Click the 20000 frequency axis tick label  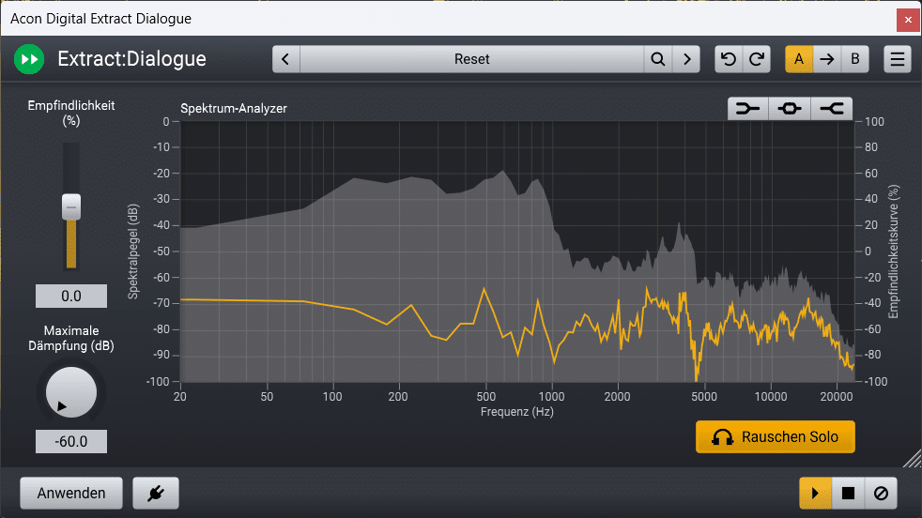tap(837, 397)
